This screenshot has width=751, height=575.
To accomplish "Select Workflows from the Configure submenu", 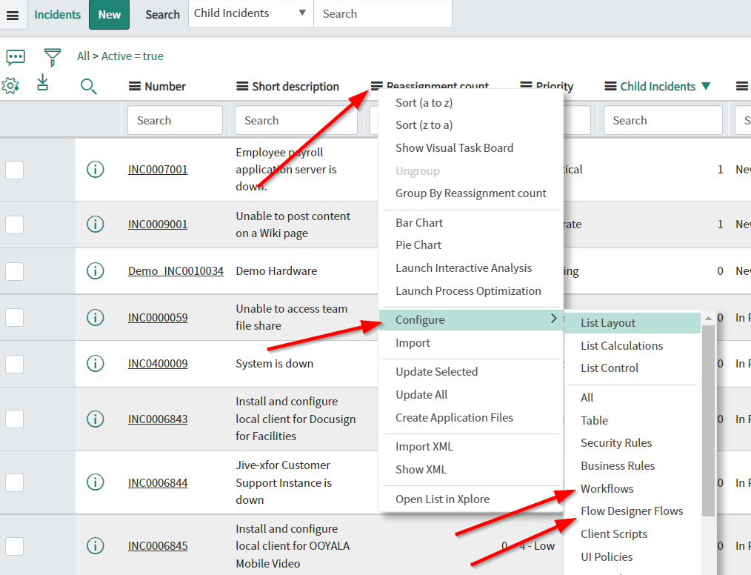I will tap(607, 488).
